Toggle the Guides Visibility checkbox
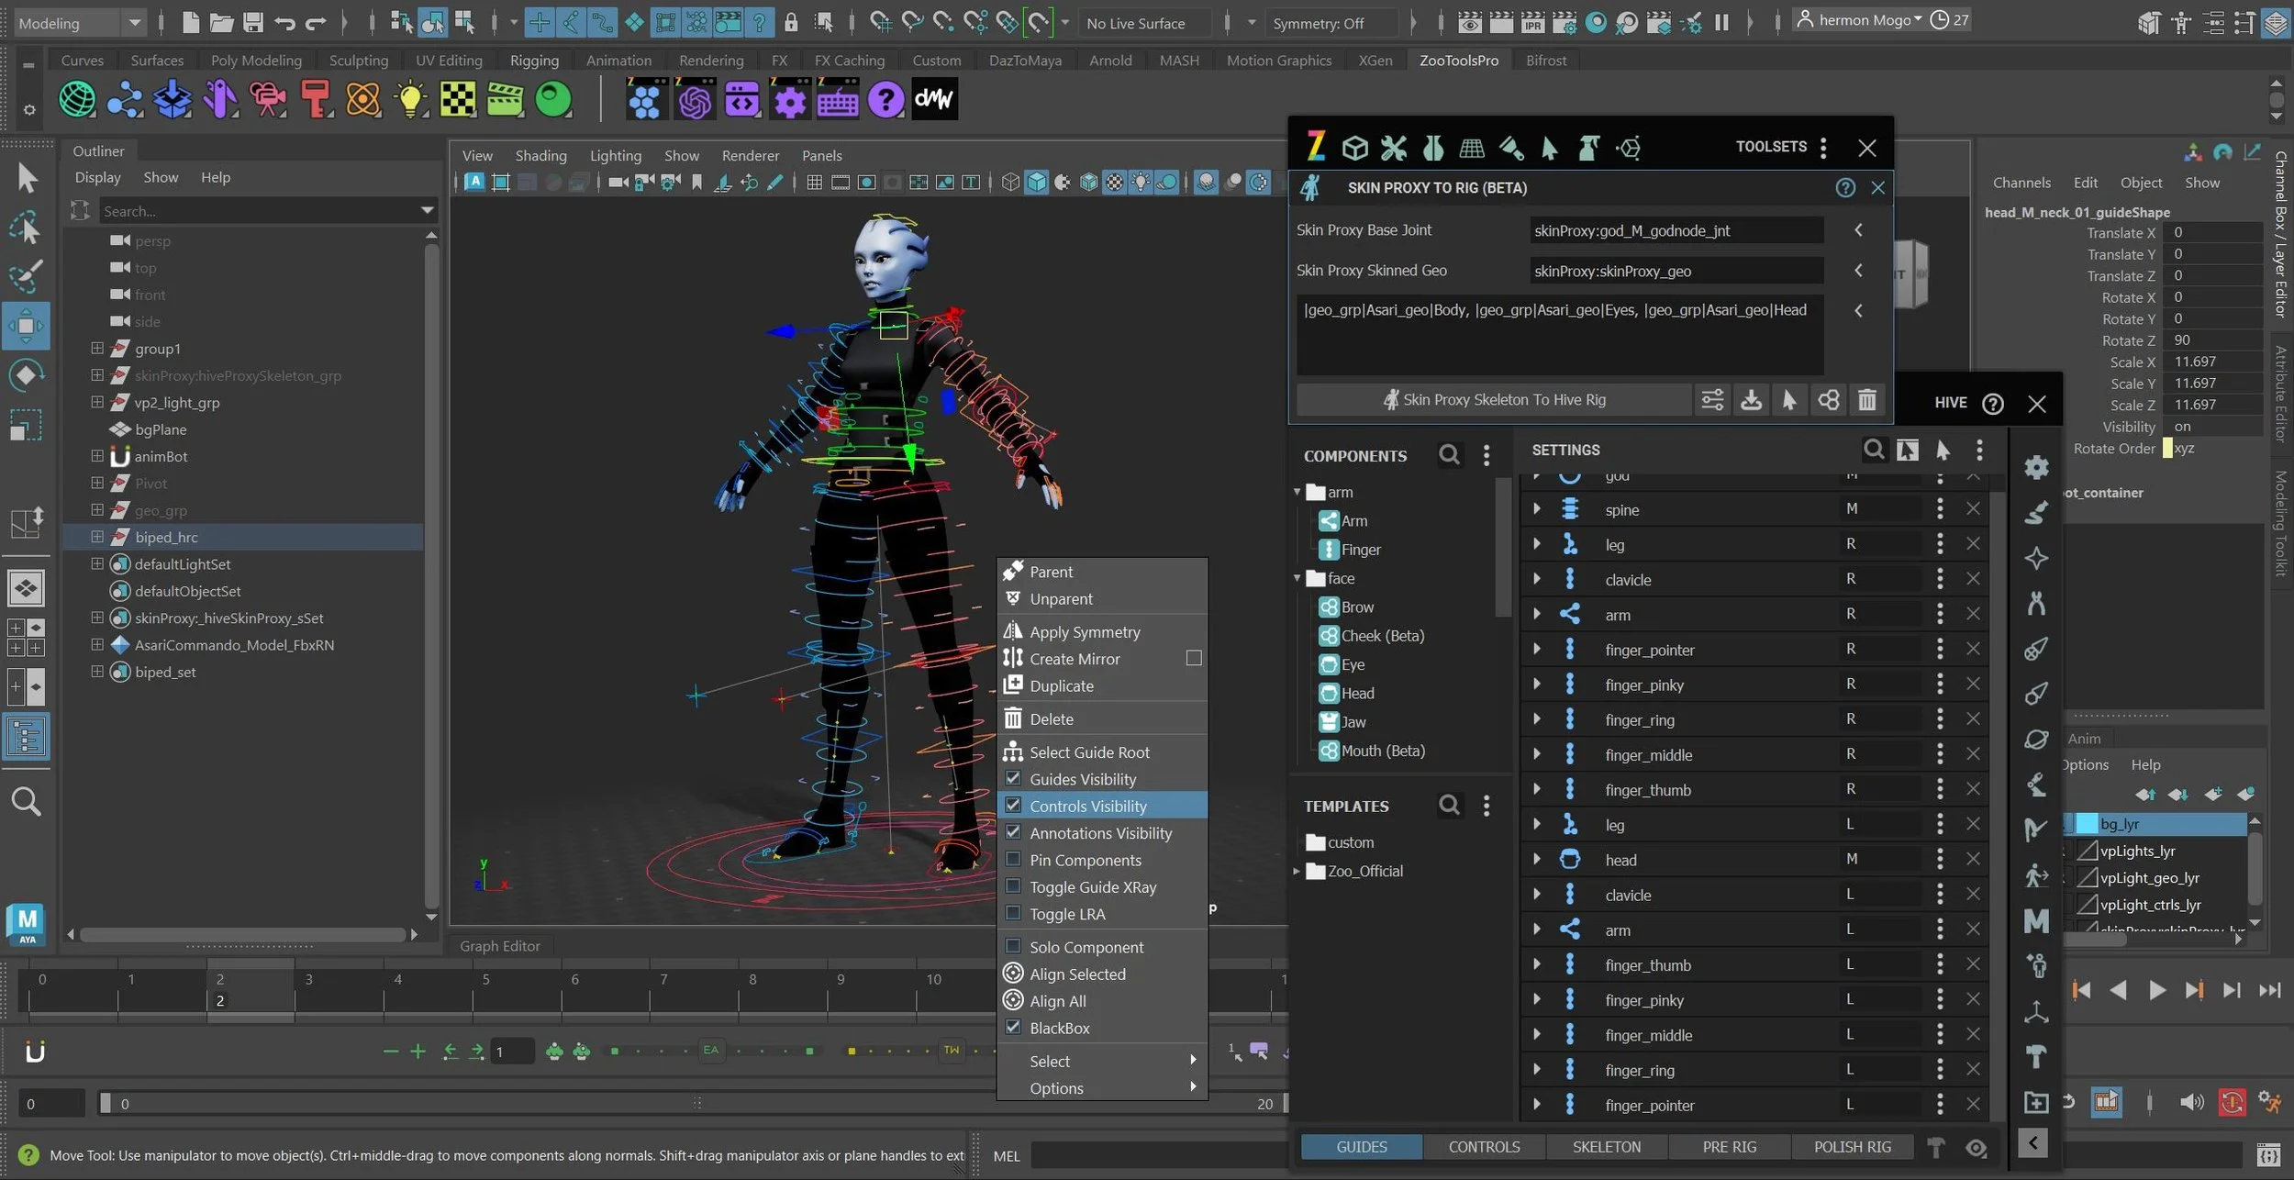The height and width of the screenshot is (1180, 2294). pos(1013,778)
